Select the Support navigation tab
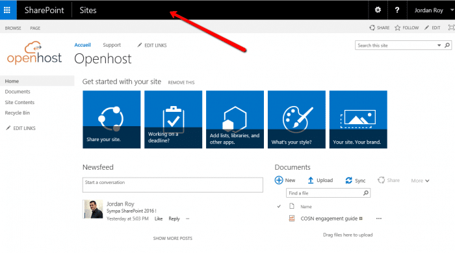This screenshot has height=253, width=455. 112,45
